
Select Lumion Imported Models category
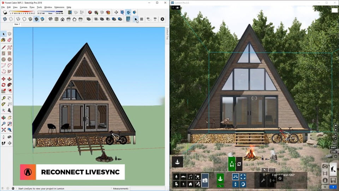205,180
